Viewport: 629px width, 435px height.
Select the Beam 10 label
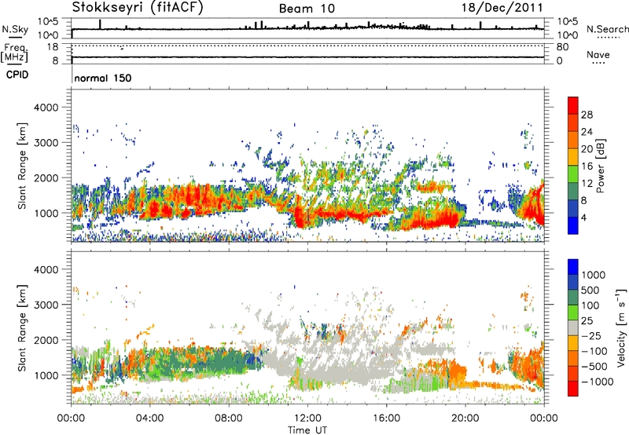coord(307,9)
